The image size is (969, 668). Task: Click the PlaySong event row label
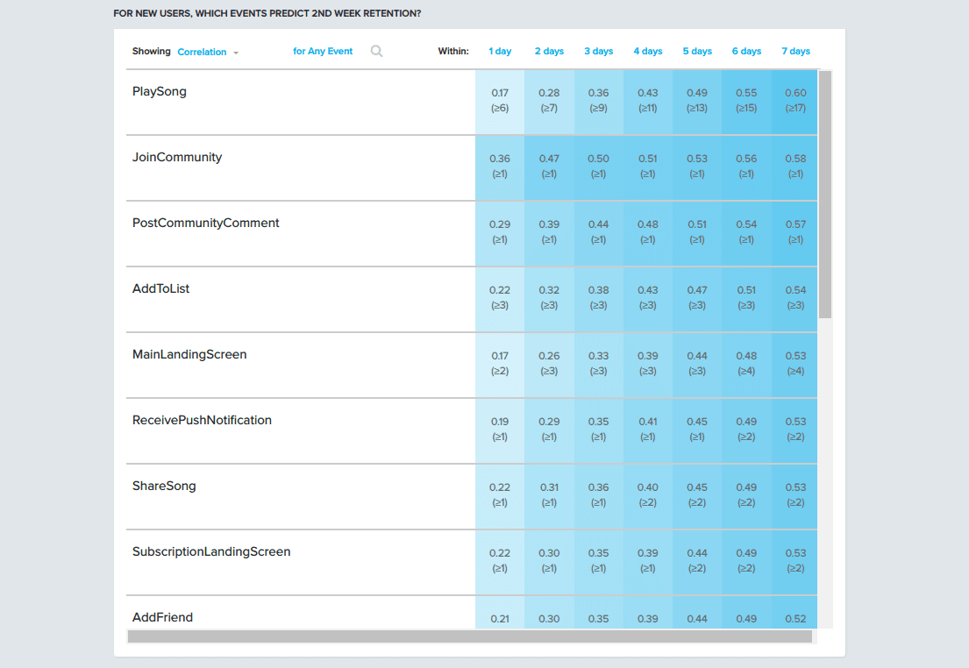pyautogui.click(x=160, y=91)
